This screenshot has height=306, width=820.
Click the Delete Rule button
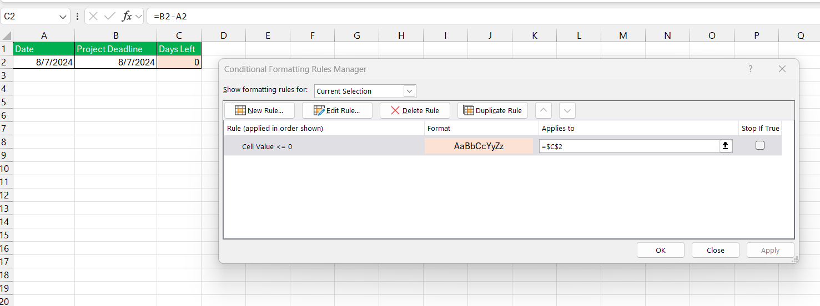coord(415,110)
